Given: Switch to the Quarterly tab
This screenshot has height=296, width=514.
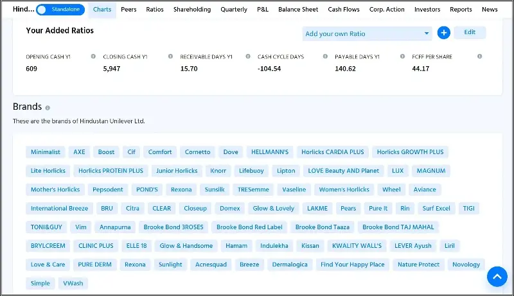Looking at the screenshot, I should coord(234,10).
